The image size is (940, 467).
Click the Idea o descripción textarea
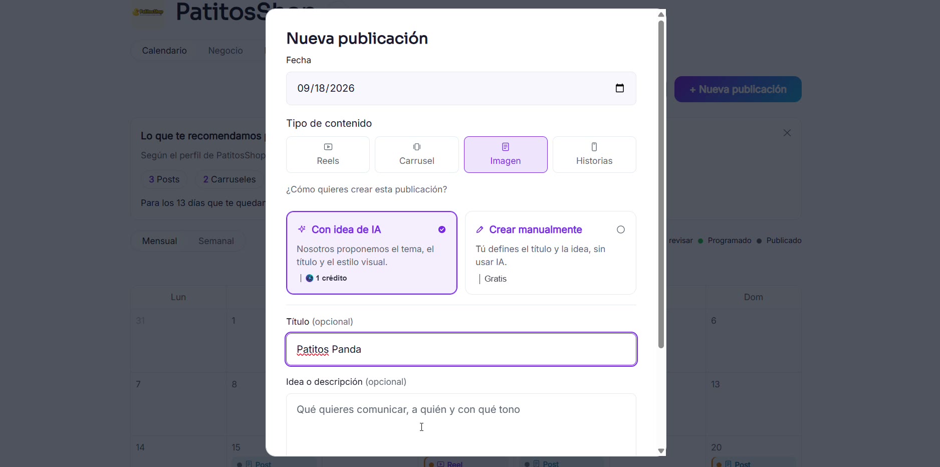(x=461, y=425)
